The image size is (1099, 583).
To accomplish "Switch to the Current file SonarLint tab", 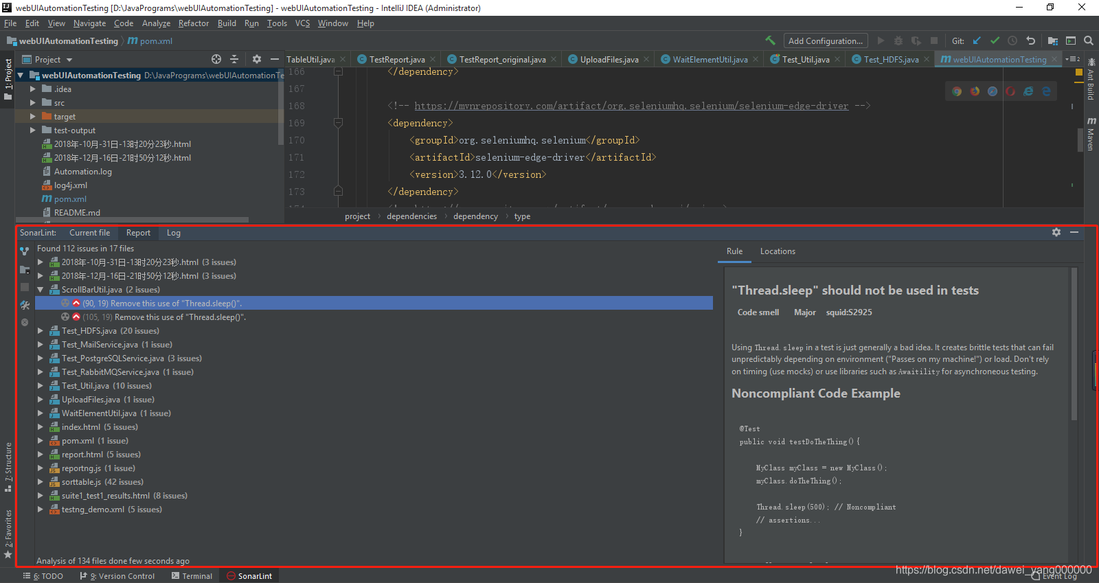I will [89, 233].
